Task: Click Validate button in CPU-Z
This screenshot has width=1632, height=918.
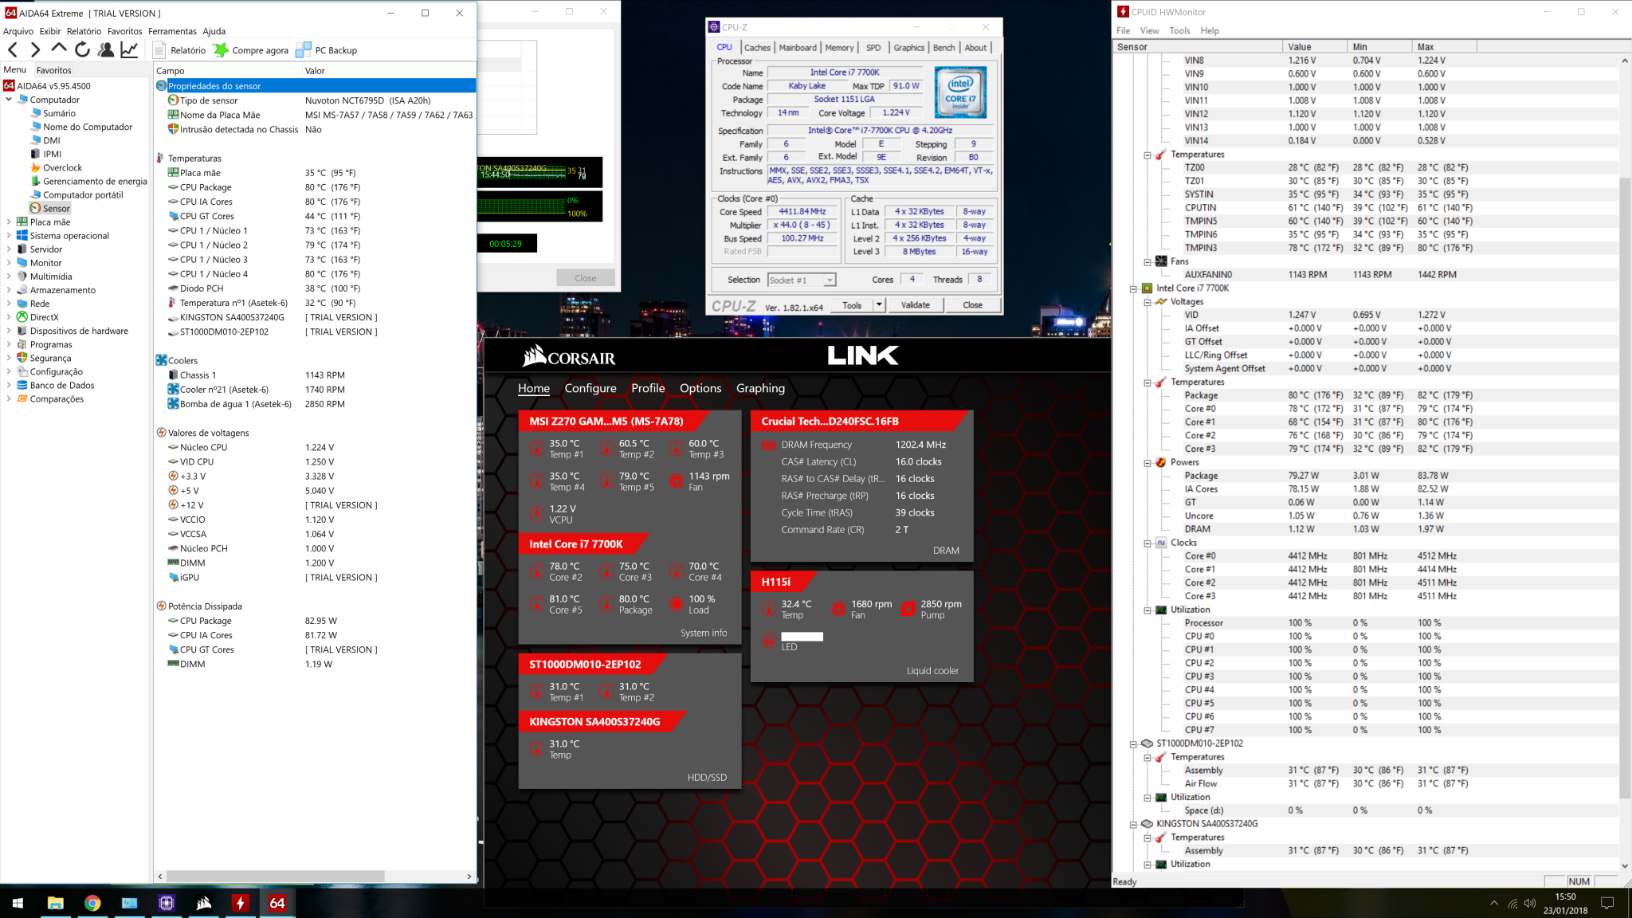Action: 915,305
